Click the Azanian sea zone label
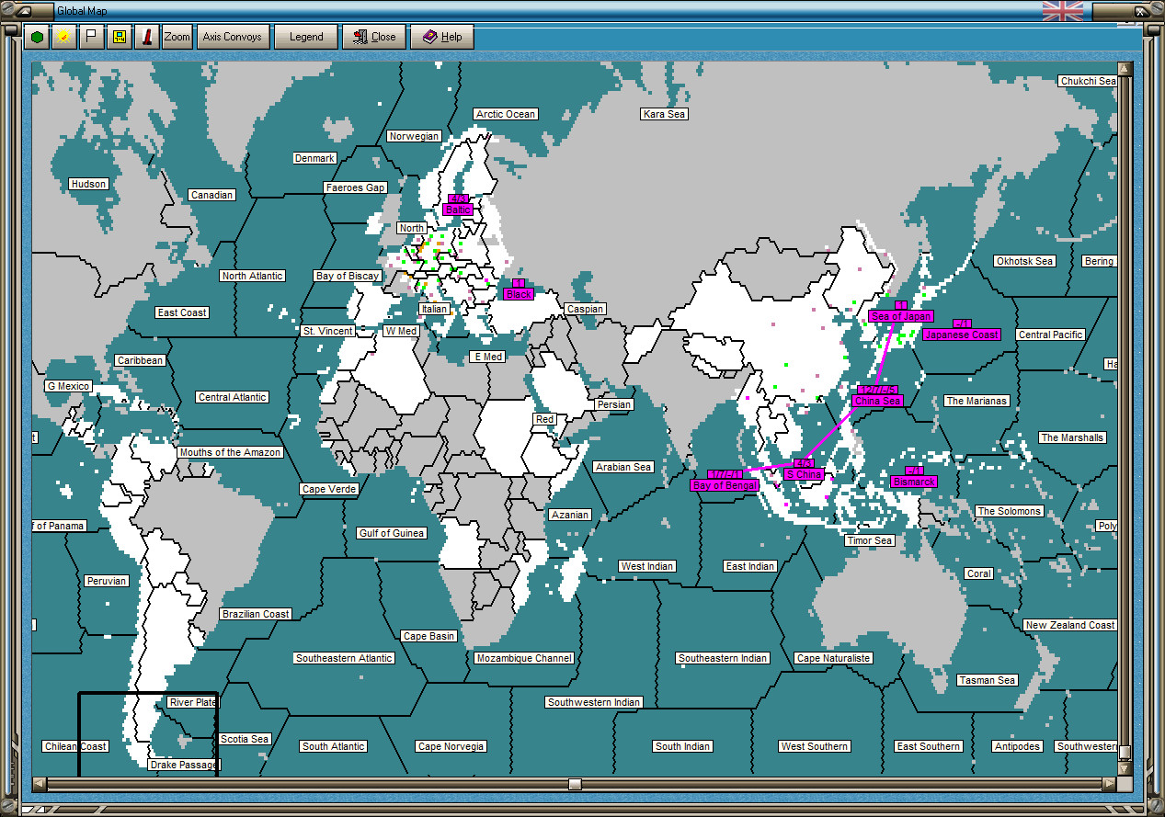Image resolution: width=1165 pixels, height=817 pixels. 570,515
